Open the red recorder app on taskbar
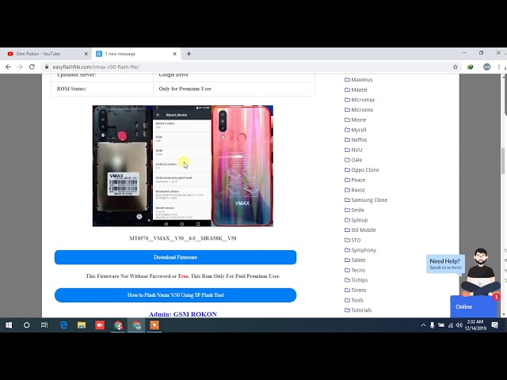Image resolution: width=507 pixels, height=380 pixels. pyautogui.click(x=100, y=325)
